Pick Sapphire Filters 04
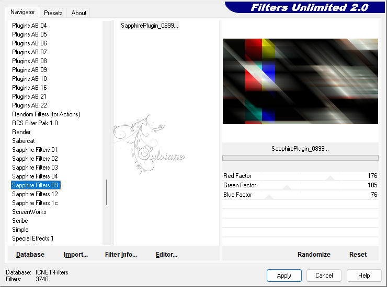Screen dimensions: 387x287 35,176
